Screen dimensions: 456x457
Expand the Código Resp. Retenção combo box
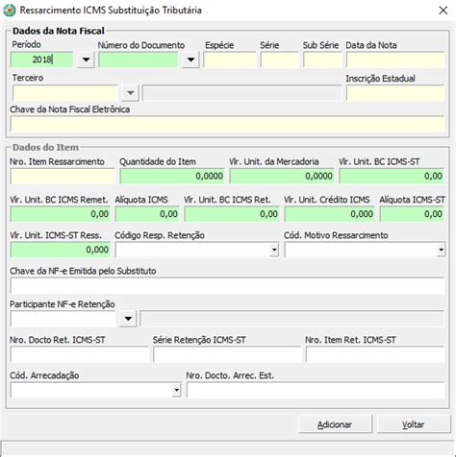point(274,250)
